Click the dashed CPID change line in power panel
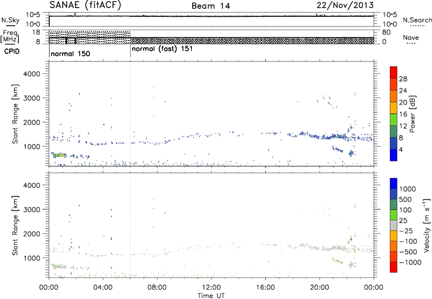This screenshot has height=299, width=432. tap(130, 114)
